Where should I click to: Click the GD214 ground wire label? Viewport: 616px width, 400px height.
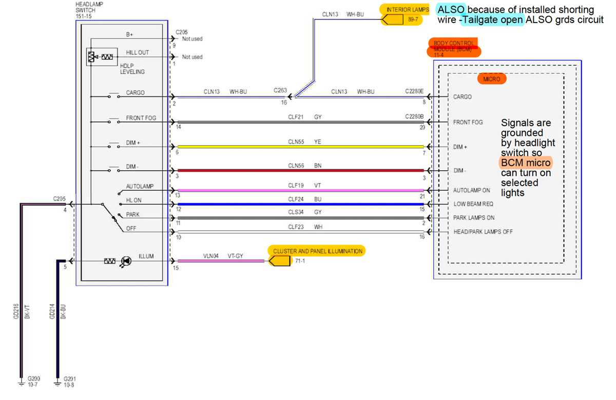[52, 312]
